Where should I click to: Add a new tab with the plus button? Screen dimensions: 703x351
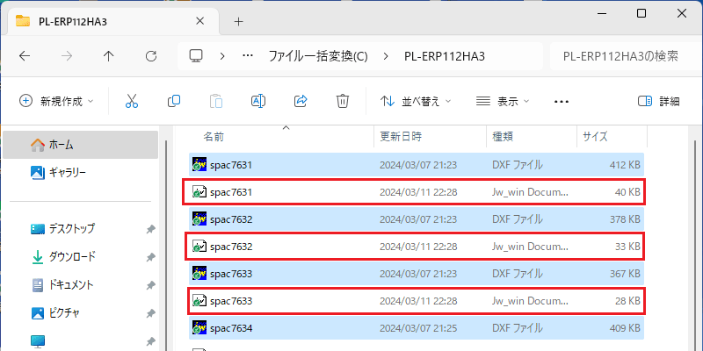(238, 21)
